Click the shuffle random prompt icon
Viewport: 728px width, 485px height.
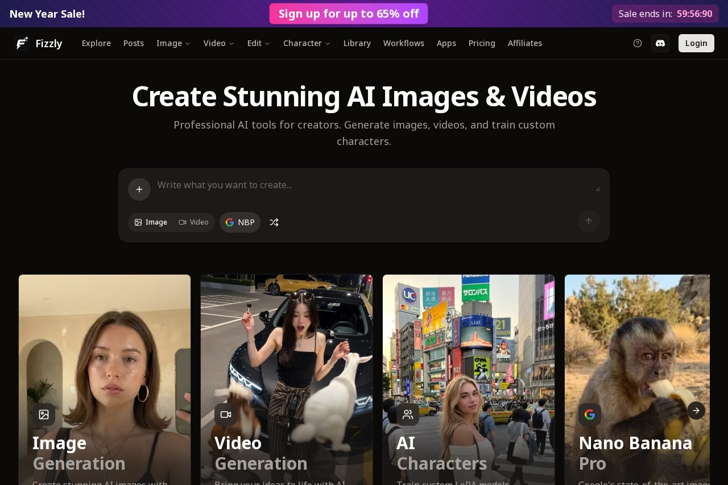[x=274, y=222]
